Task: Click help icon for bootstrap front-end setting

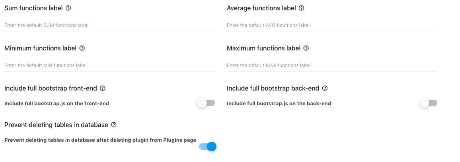Action: click(x=102, y=88)
